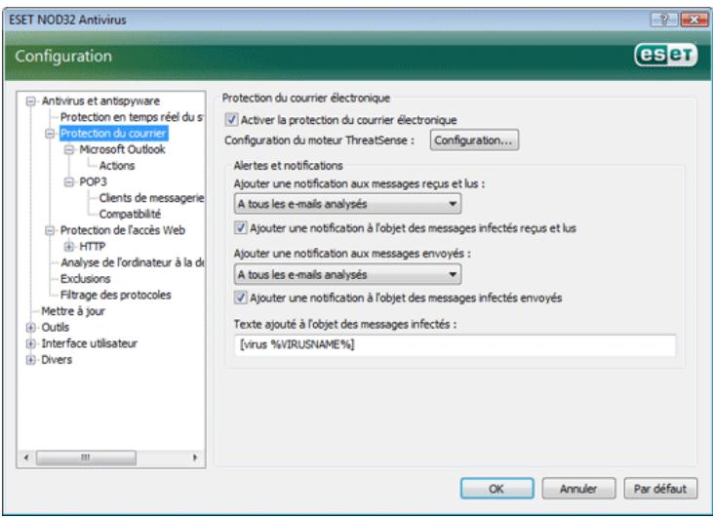Image resolution: width=713 pixels, height=518 pixels.
Task: Select Outils tree item
Action: (55, 328)
